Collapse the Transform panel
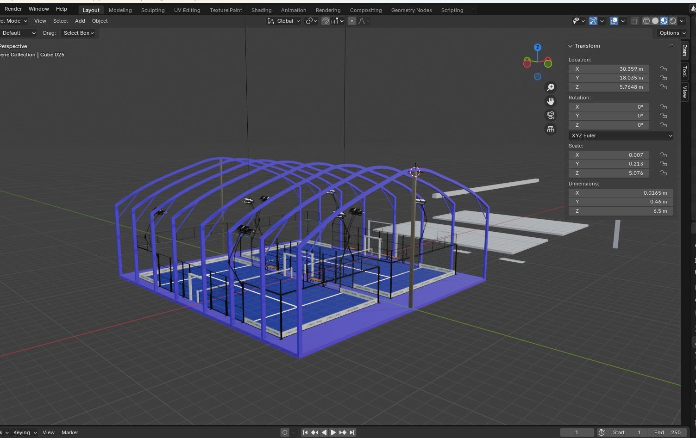Viewport: 696px width, 438px height. [x=571, y=46]
